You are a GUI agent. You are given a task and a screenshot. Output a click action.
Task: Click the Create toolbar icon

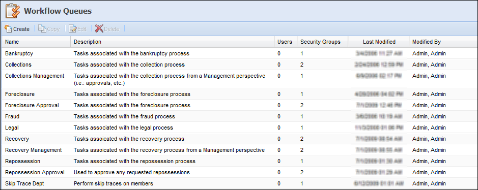8,28
